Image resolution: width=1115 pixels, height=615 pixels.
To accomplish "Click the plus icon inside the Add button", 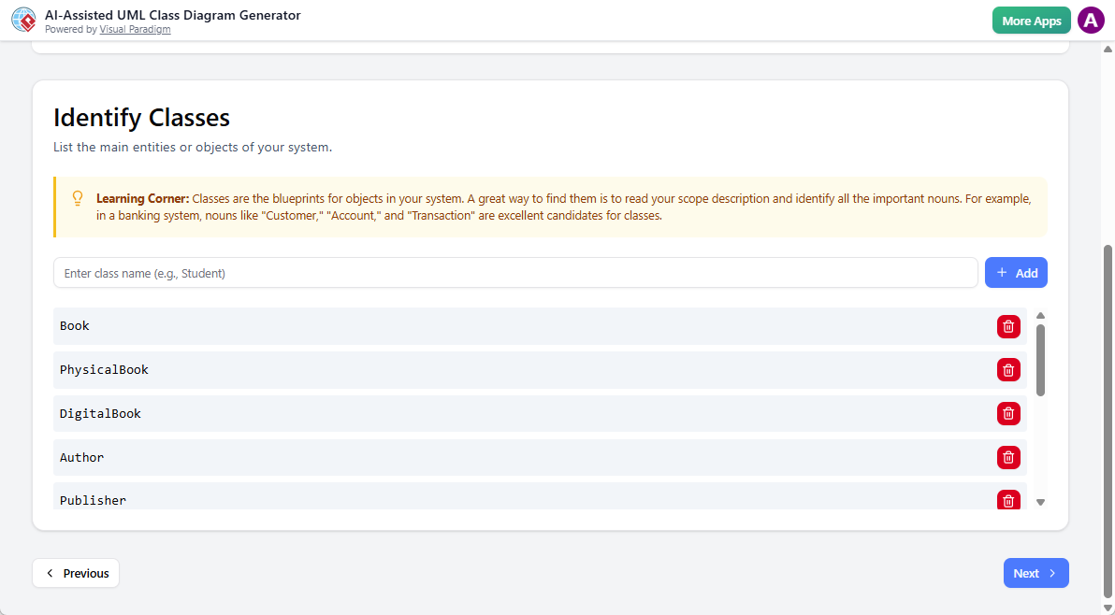I will (1004, 272).
